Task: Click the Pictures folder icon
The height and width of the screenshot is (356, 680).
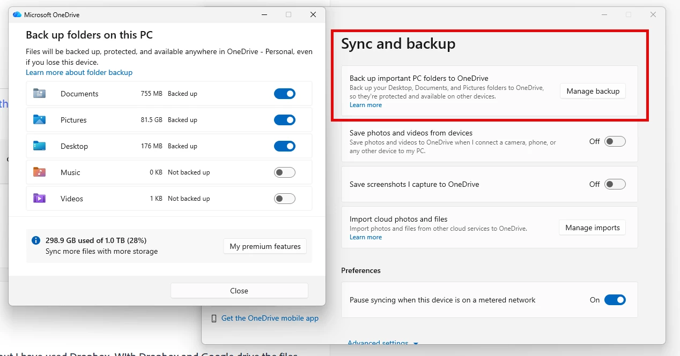Action: click(x=39, y=120)
